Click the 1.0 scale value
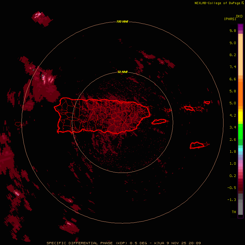 click(x=233, y=164)
